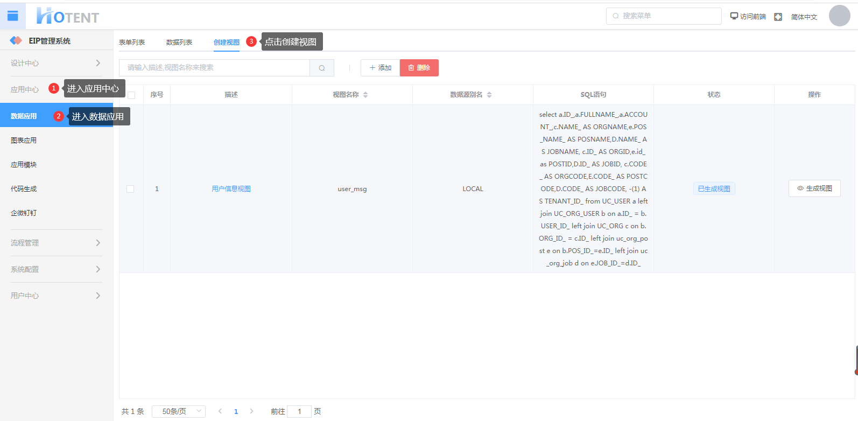The width and height of the screenshot is (858, 421).
Task: Click the 操作 column header
Action: 814,95
